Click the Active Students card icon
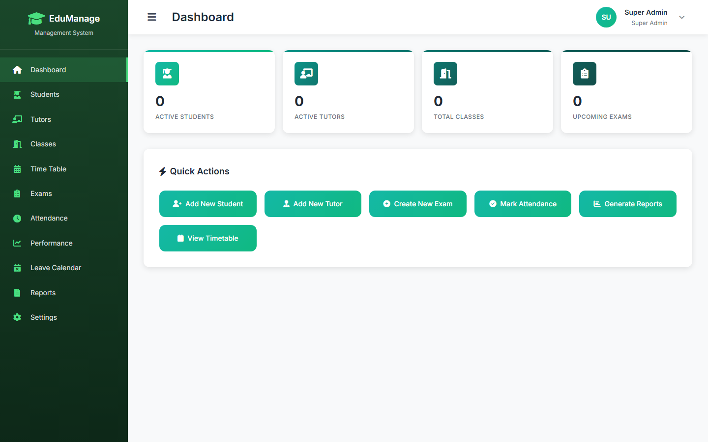This screenshot has width=708, height=442. 167,74
